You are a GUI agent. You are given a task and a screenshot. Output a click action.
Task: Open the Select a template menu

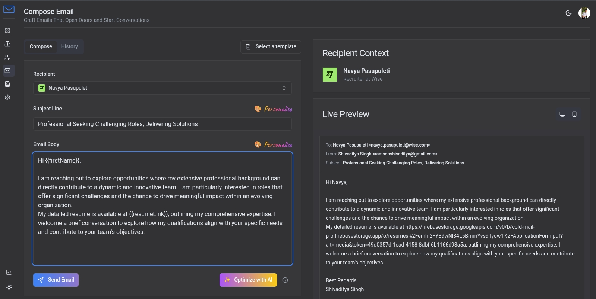coord(271,47)
